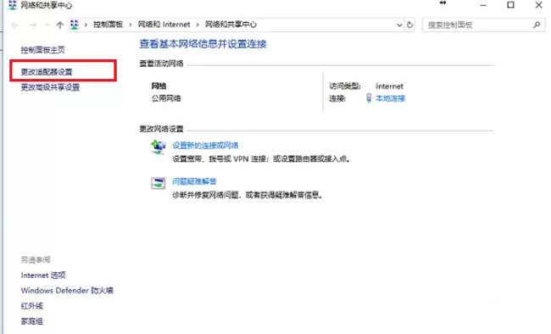Screen dimensions: 551x334
Task: Click the Forward navigation arrow
Action: click(x=33, y=25)
